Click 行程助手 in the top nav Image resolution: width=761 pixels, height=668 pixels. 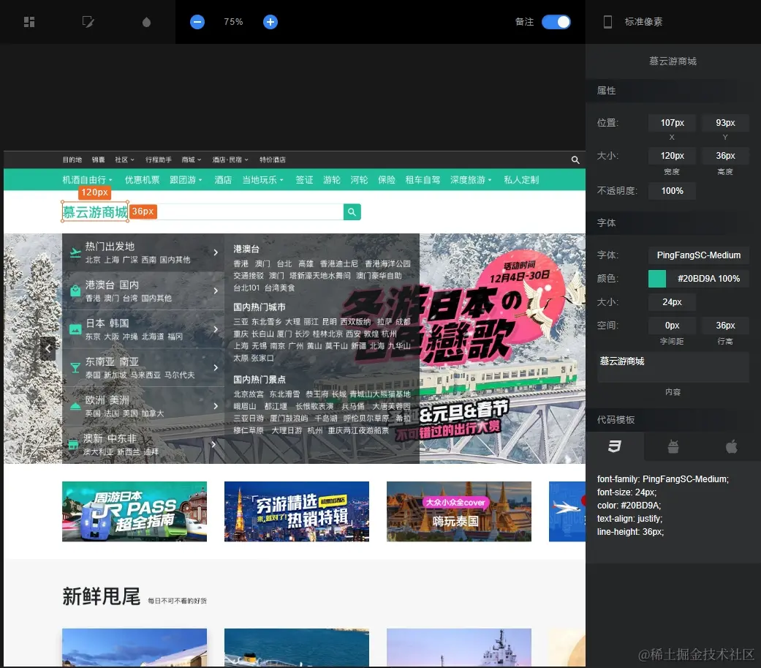[x=159, y=160]
